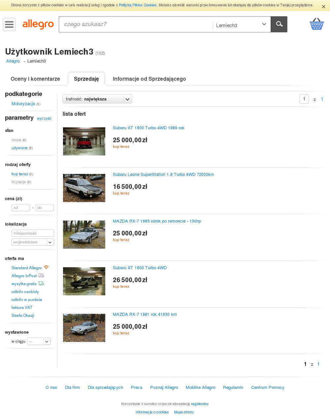Image resolution: width=330 pixels, height=418 pixels.
Task: Click the price 'do' input
Action: tap(45, 208)
